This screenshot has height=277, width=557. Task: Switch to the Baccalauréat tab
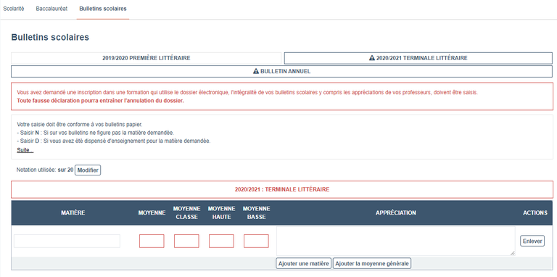pos(51,9)
